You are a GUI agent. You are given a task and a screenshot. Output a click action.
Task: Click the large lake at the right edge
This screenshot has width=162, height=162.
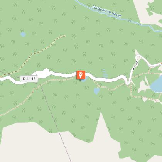[x=157, y=85]
